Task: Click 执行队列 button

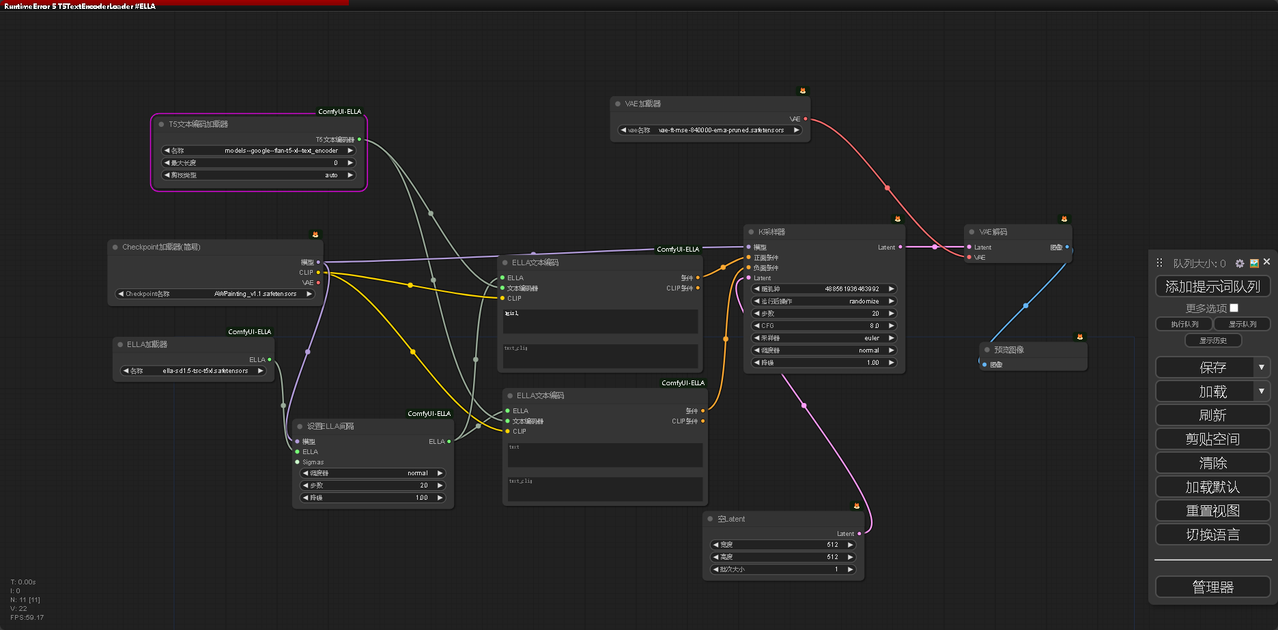Action: 1184,324
